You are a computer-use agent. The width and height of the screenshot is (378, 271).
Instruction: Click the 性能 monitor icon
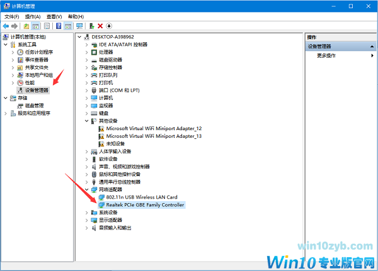tap(20, 83)
